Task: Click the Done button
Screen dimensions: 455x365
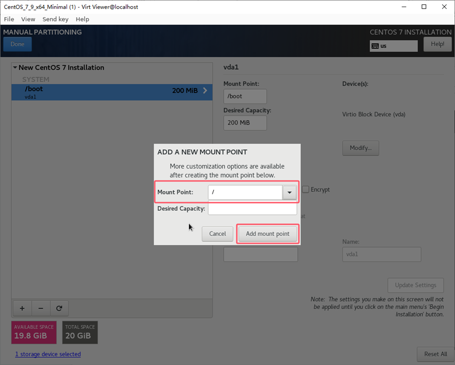Action: point(17,44)
